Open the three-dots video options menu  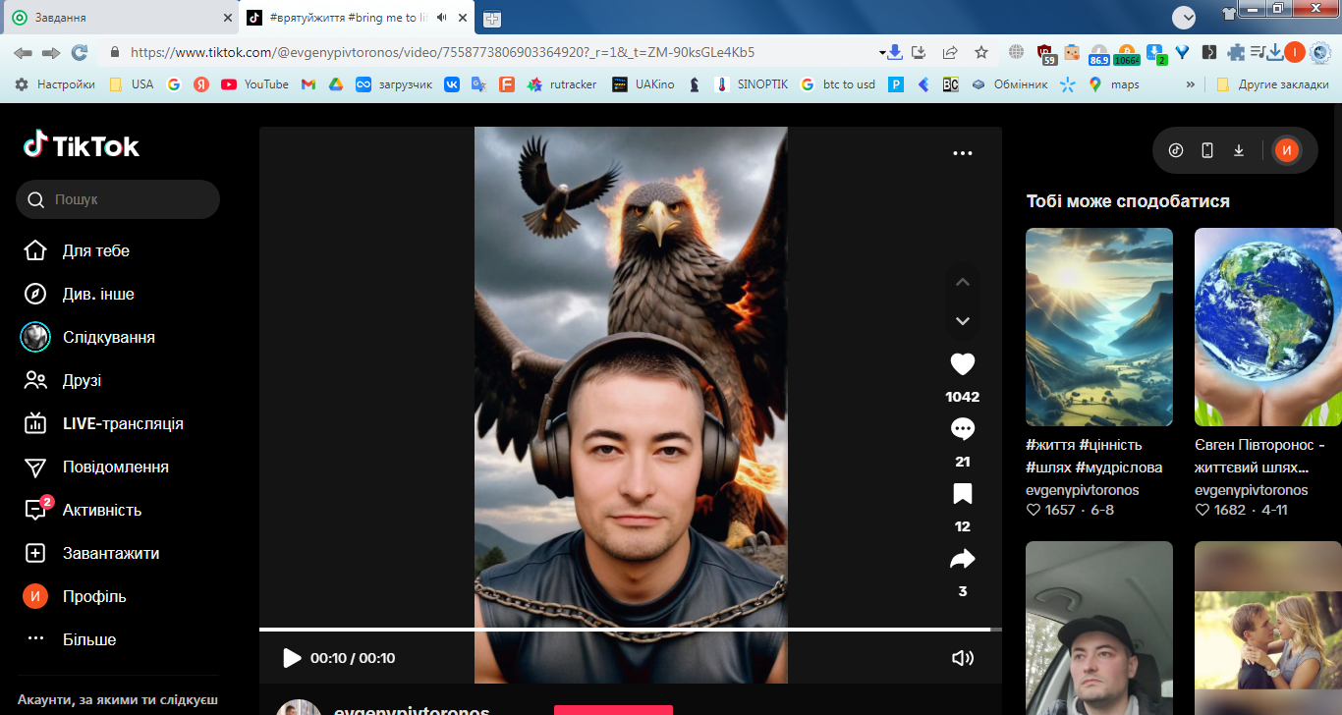(962, 153)
